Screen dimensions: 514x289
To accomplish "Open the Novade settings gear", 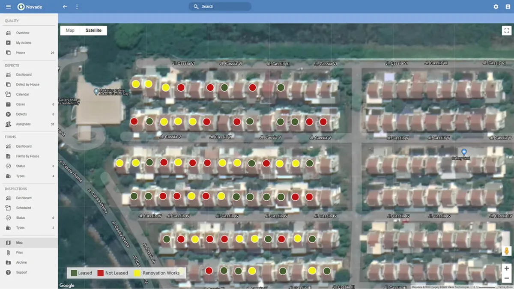I will pyautogui.click(x=496, y=6).
